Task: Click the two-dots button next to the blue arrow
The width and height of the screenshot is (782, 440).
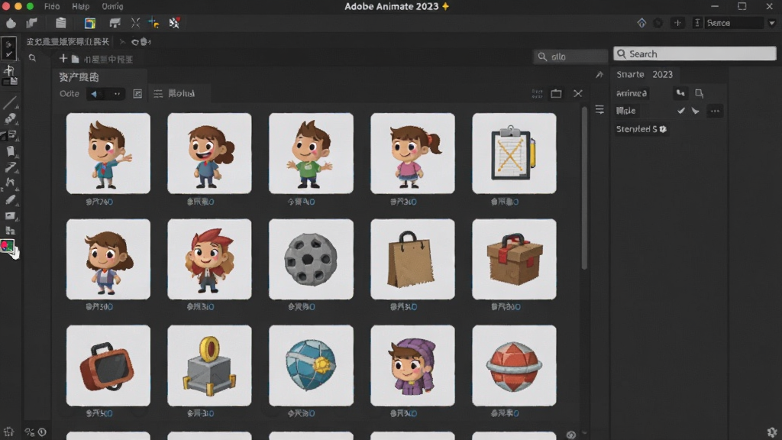Action: click(117, 94)
